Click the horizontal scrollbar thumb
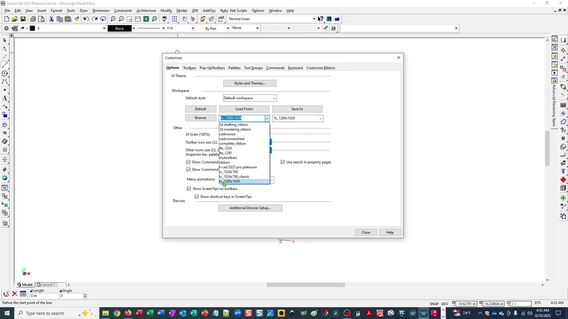The width and height of the screenshot is (568, 319). click(306, 285)
